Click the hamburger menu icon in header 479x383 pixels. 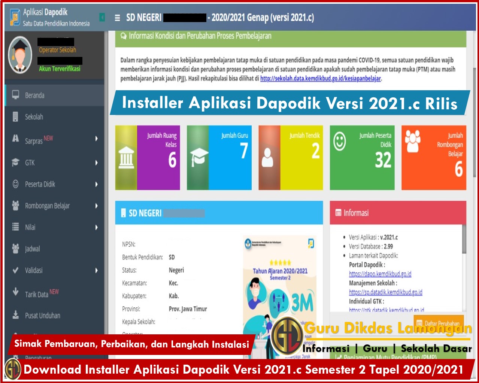pyautogui.click(x=117, y=18)
